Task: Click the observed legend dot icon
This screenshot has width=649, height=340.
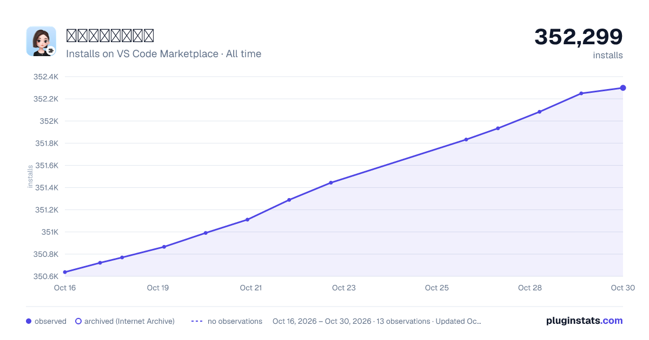Action: tap(29, 321)
